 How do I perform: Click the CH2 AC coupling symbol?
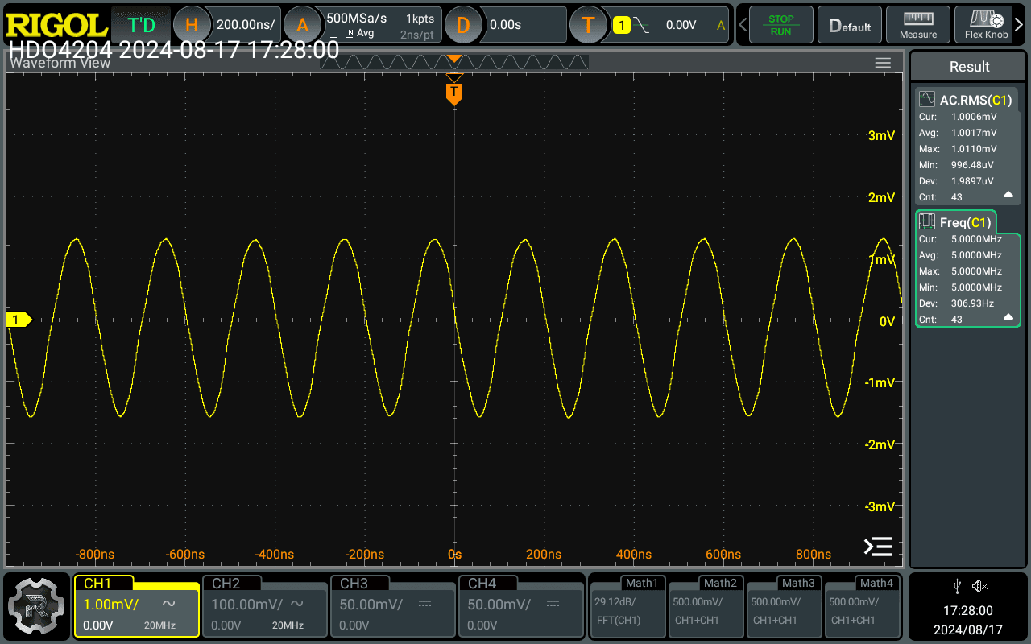(296, 604)
